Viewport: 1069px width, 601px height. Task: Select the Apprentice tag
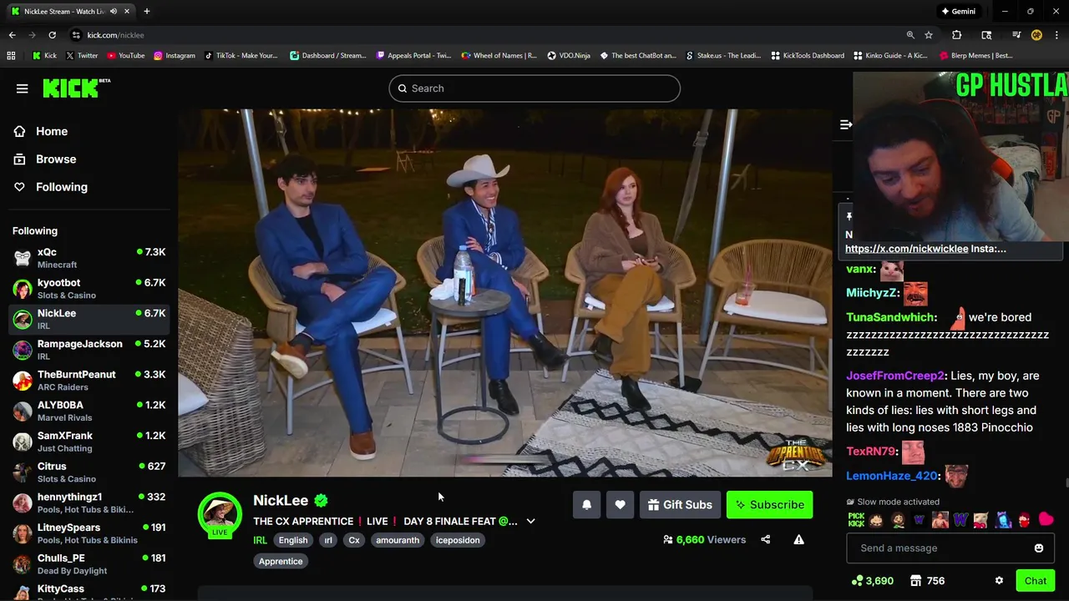(281, 561)
